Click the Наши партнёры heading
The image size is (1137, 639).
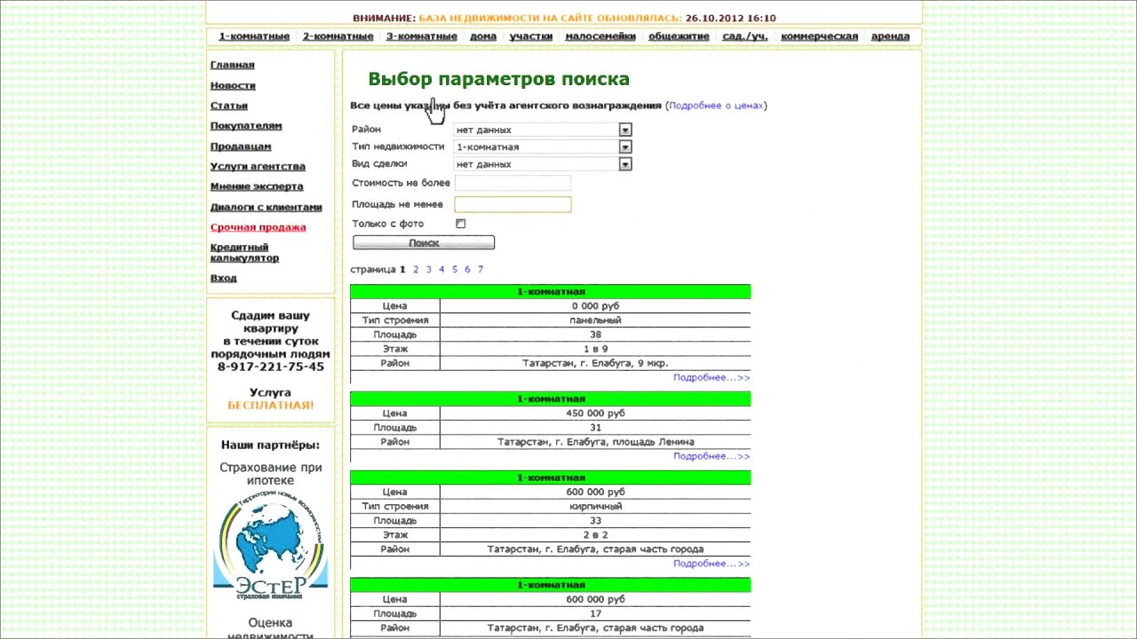click(271, 445)
